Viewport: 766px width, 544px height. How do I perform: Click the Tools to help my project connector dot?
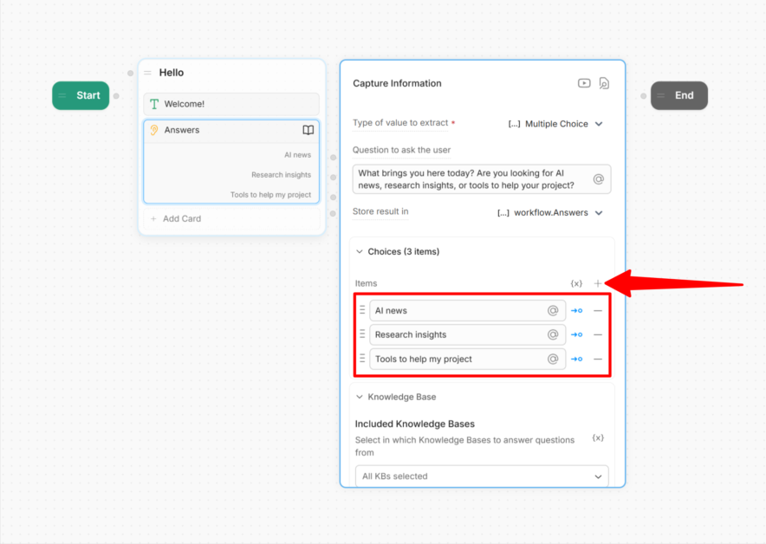pos(333,198)
